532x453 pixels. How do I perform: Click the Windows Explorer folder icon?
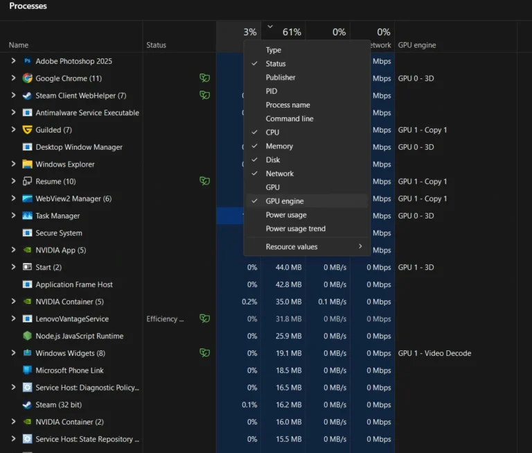coord(27,164)
